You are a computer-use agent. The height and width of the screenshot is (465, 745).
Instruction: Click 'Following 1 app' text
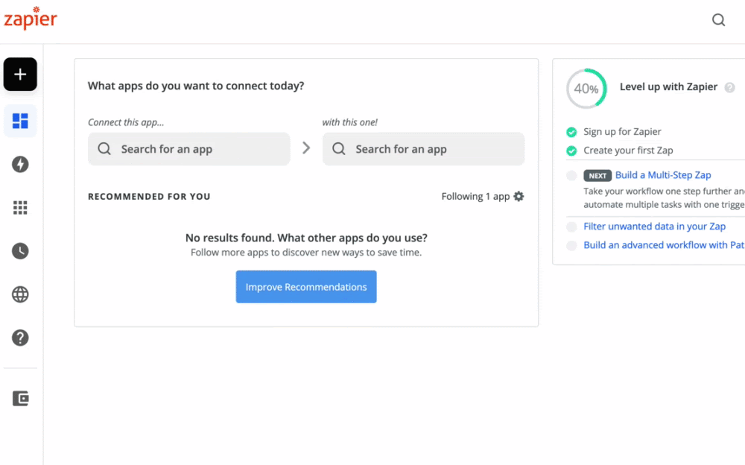click(x=475, y=197)
